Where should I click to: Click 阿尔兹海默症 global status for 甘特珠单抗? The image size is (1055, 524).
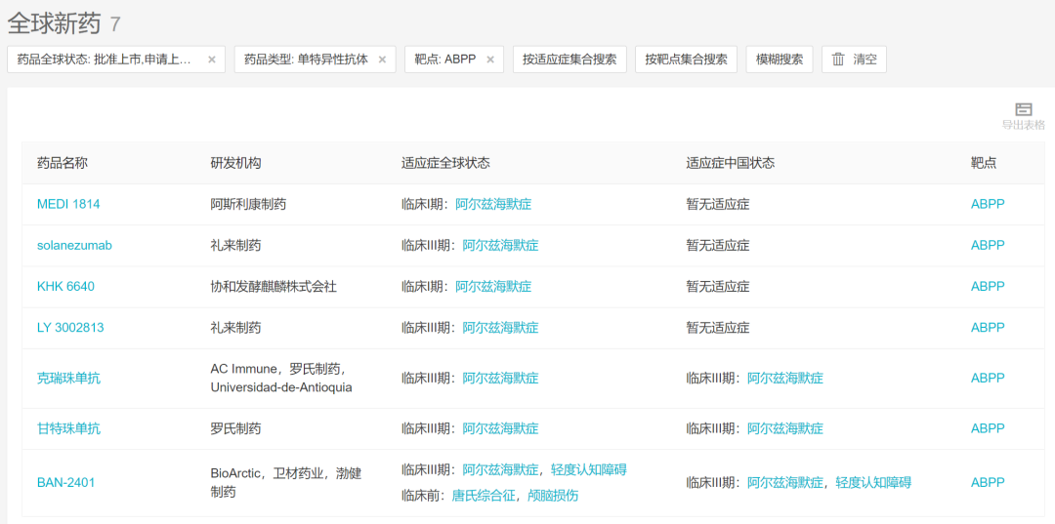pos(500,428)
